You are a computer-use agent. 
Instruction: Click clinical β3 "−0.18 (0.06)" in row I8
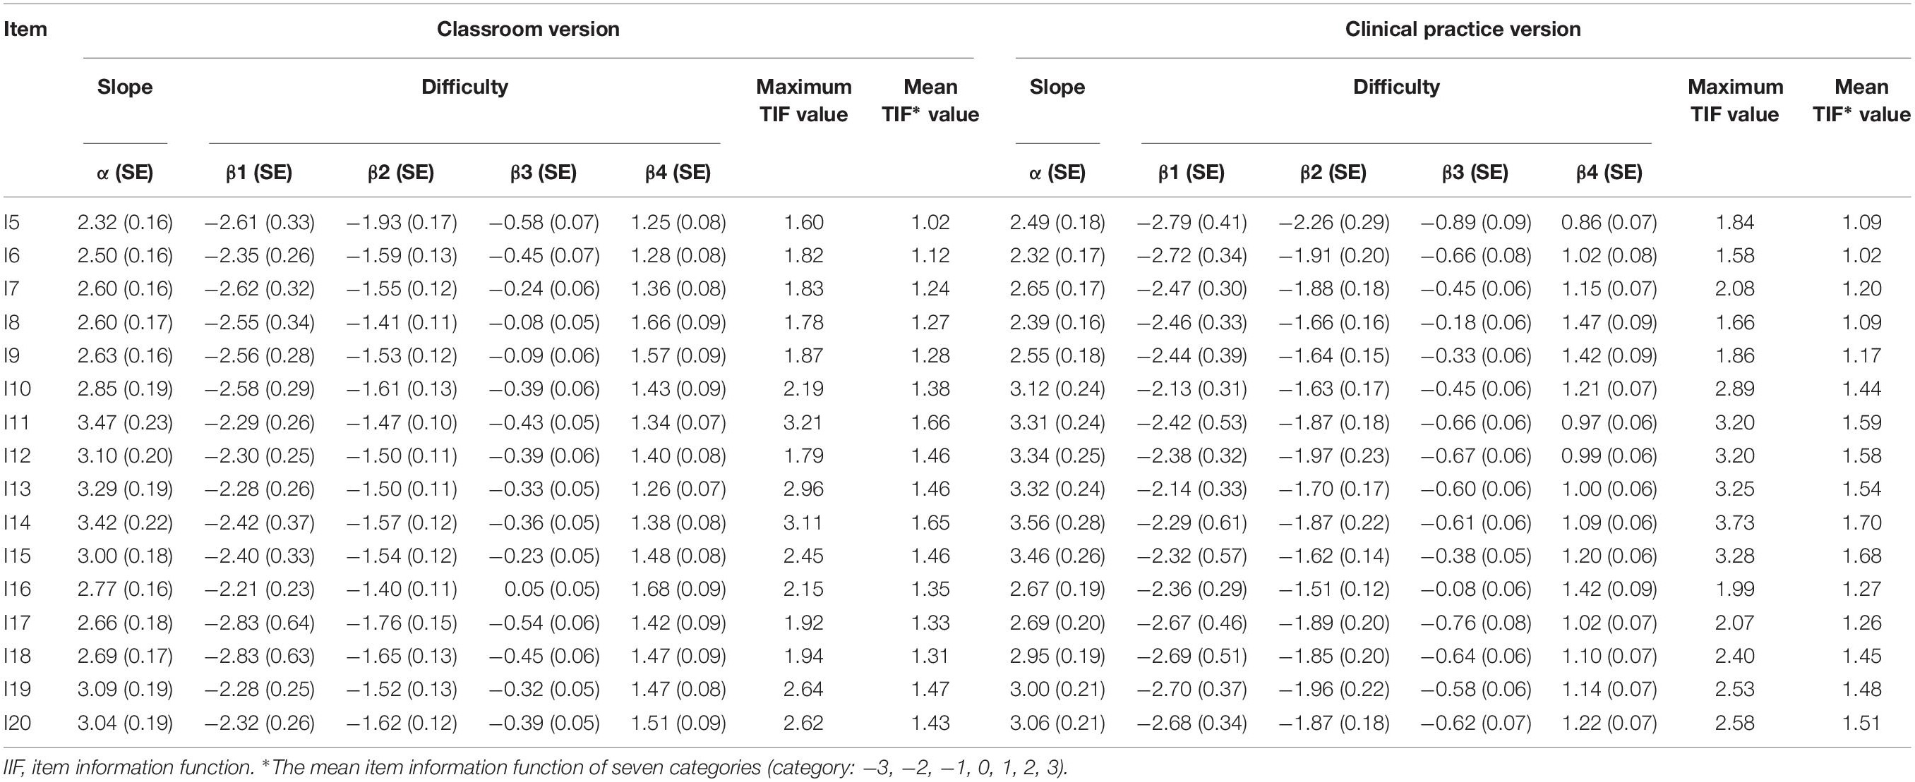click(x=1476, y=322)
